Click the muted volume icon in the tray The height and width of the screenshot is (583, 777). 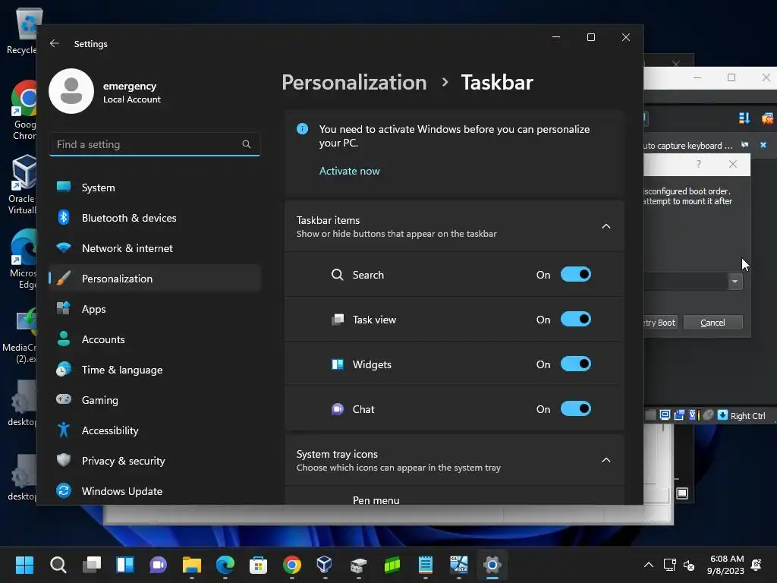[x=689, y=565]
